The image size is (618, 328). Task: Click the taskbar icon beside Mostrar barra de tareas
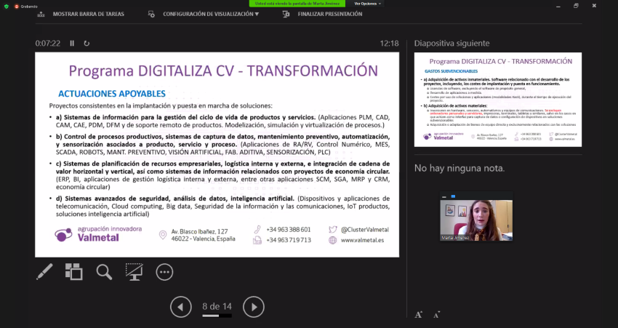(x=41, y=15)
